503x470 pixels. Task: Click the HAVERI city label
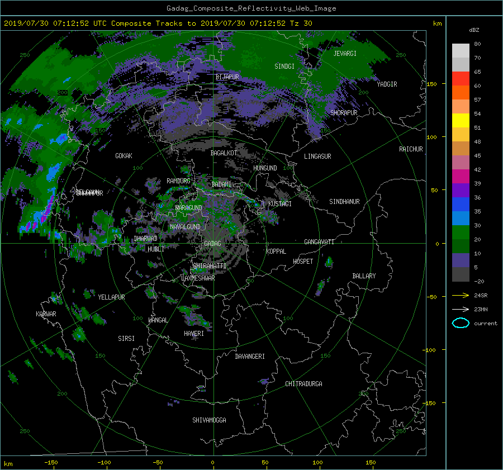tap(194, 334)
